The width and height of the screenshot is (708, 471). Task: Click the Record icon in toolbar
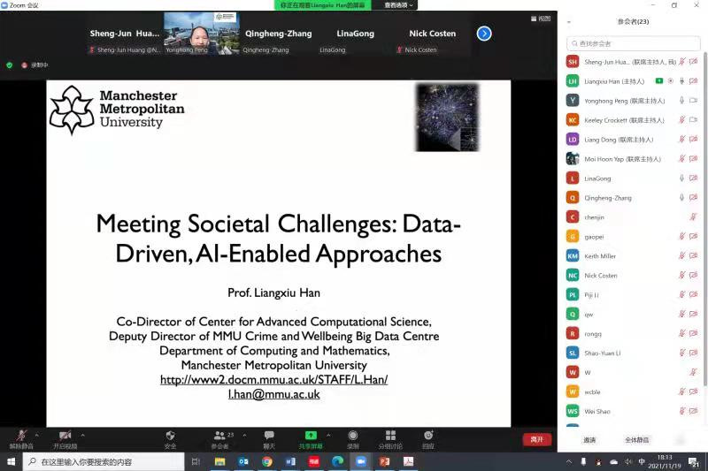tap(353, 436)
